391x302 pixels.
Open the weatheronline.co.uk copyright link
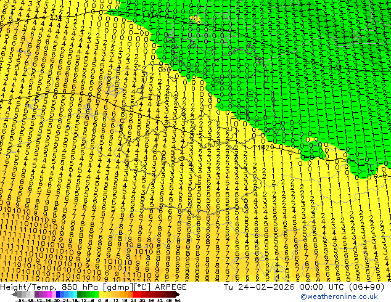(x=339, y=296)
